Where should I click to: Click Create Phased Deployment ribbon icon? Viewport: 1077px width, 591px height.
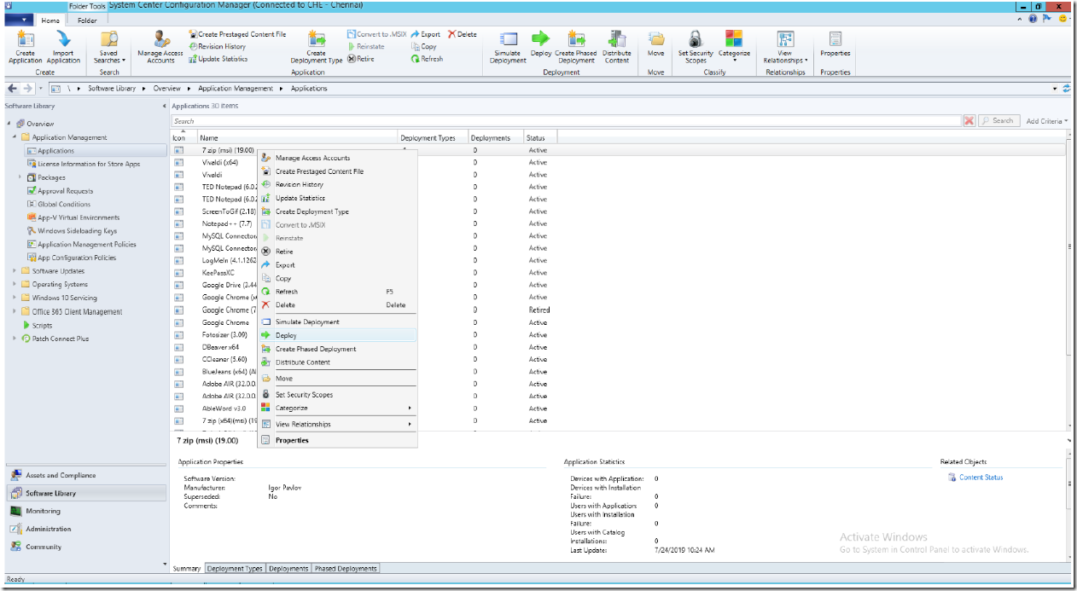pos(576,47)
